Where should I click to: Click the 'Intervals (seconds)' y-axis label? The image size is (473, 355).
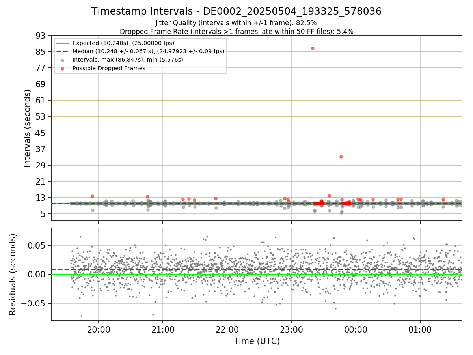(28, 128)
